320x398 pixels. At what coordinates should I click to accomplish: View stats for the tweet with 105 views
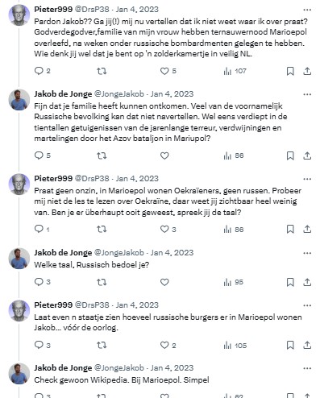pyautogui.click(x=235, y=346)
